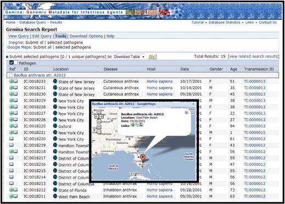The height and width of the screenshot is (204, 285).
Task: Click Google Maps selected pathogens link
Action: (73, 47)
